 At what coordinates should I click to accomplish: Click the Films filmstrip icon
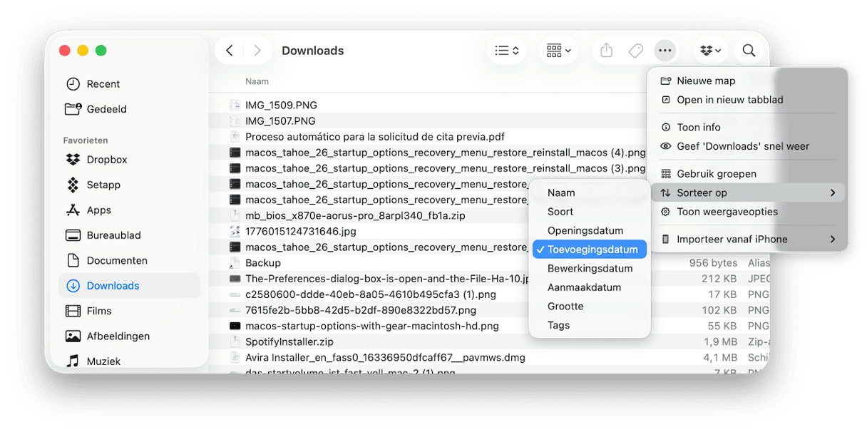(x=73, y=311)
